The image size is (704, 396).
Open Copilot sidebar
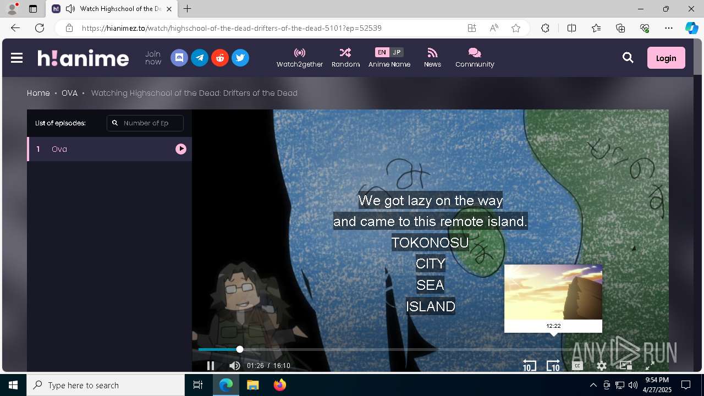(x=691, y=28)
